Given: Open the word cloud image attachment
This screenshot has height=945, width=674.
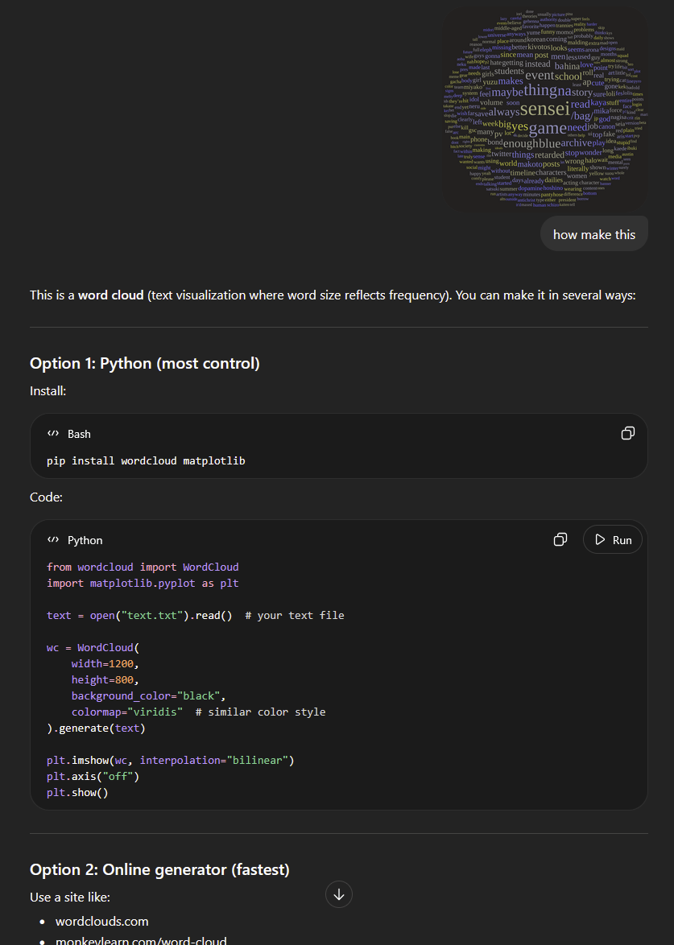Looking at the screenshot, I should tap(545, 109).
